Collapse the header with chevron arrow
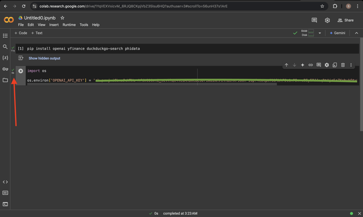 357,33
